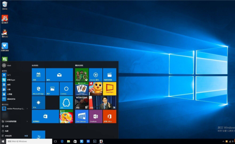Open the fuel pump news live tile
Screen dimensions: 235x144
[x=82, y=103]
